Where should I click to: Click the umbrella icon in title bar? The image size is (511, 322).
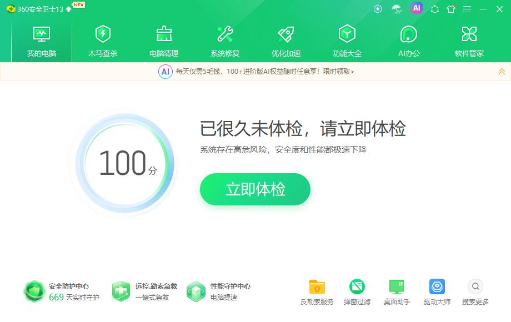(397, 9)
